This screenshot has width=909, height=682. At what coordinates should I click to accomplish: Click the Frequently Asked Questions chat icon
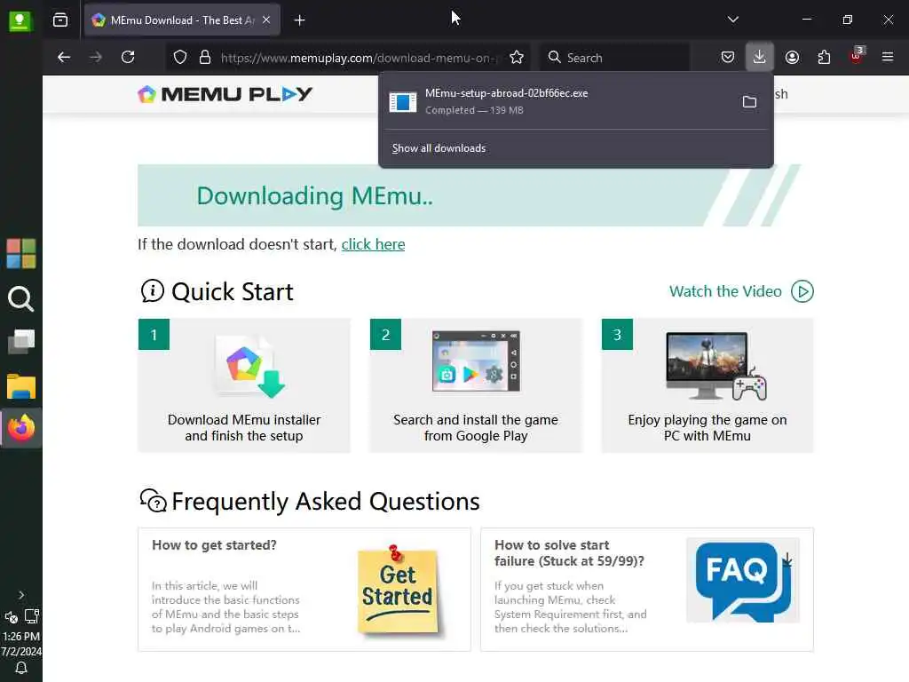[153, 501]
